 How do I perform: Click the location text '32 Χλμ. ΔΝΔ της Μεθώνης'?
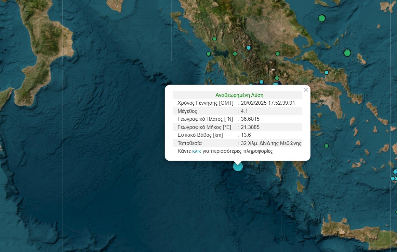(x=271, y=143)
